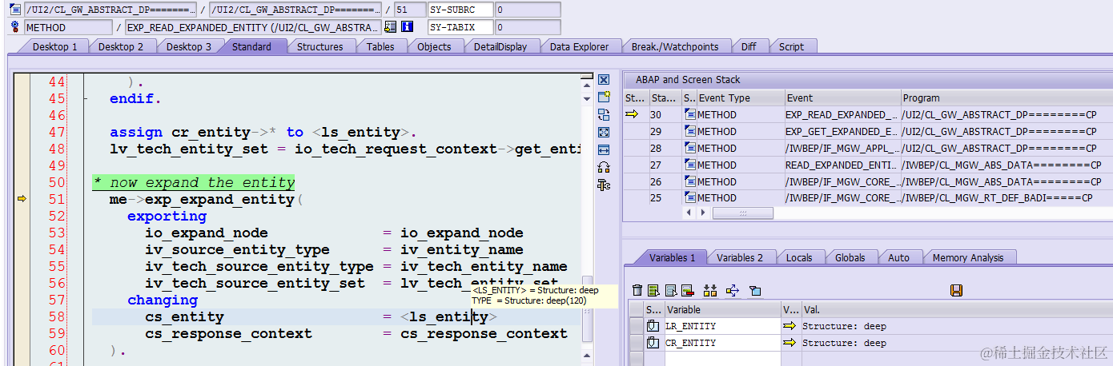The width and height of the screenshot is (1113, 366).
Task: Click the blue information icon next to method name
Action: (407, 27)
